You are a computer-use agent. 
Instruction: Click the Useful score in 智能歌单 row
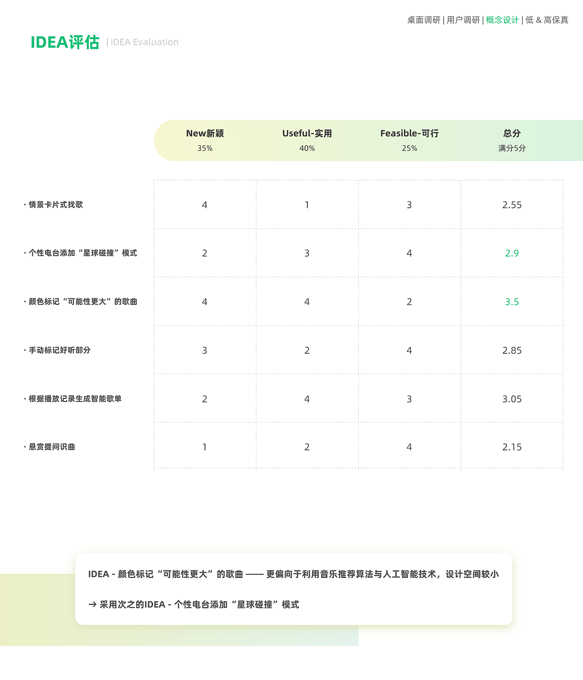(x=307, y=399)
